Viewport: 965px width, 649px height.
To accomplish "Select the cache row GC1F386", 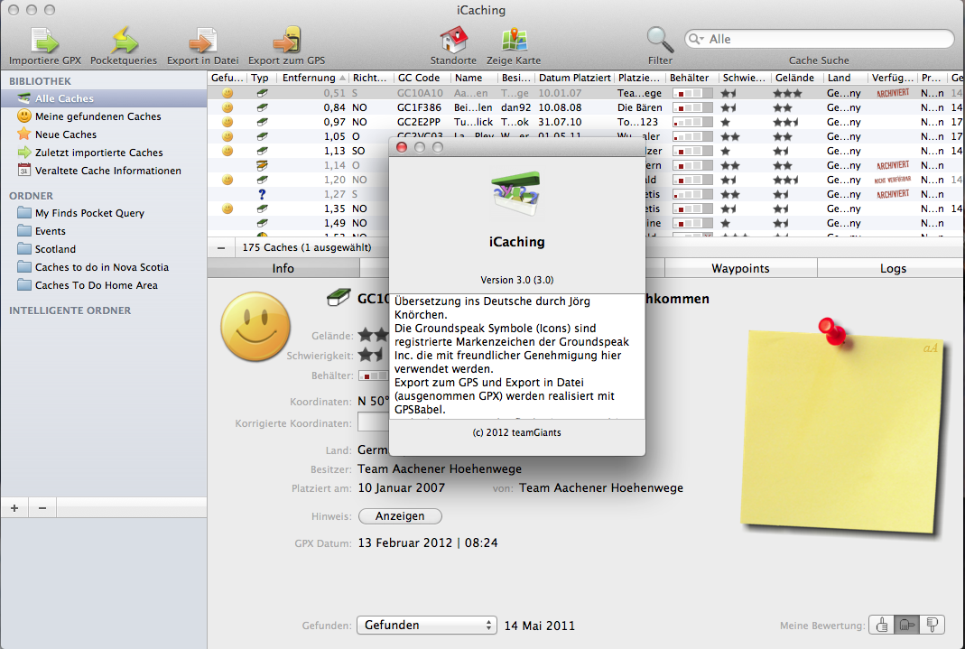I will click(585, 107).
